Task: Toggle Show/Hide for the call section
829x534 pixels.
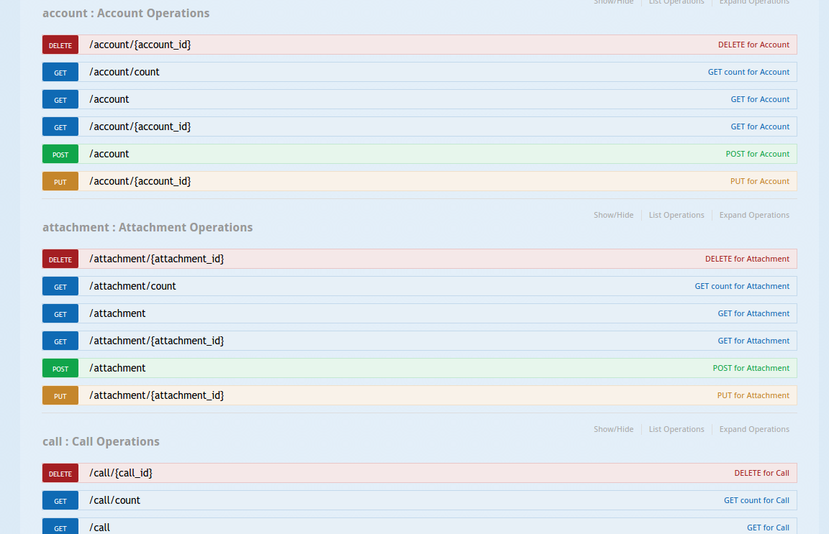Action: click(613, 429)
